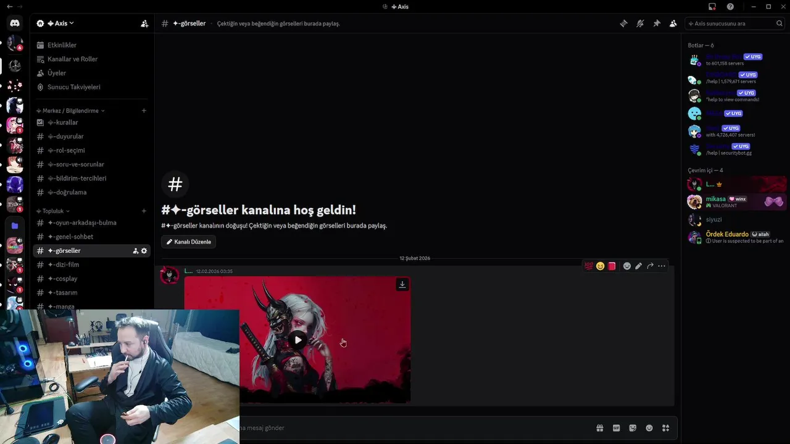Forward message arrow icon

(650, 266)
